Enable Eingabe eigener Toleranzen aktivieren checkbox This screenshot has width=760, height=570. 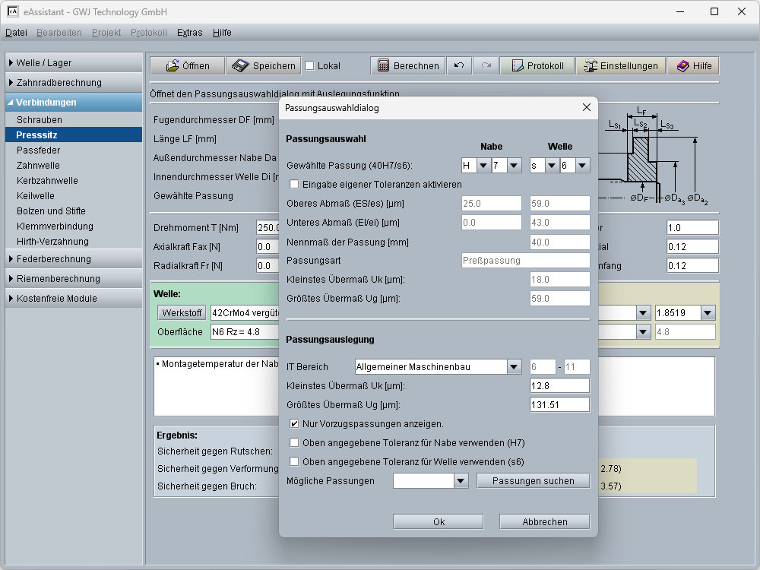(x=294, y=184)
